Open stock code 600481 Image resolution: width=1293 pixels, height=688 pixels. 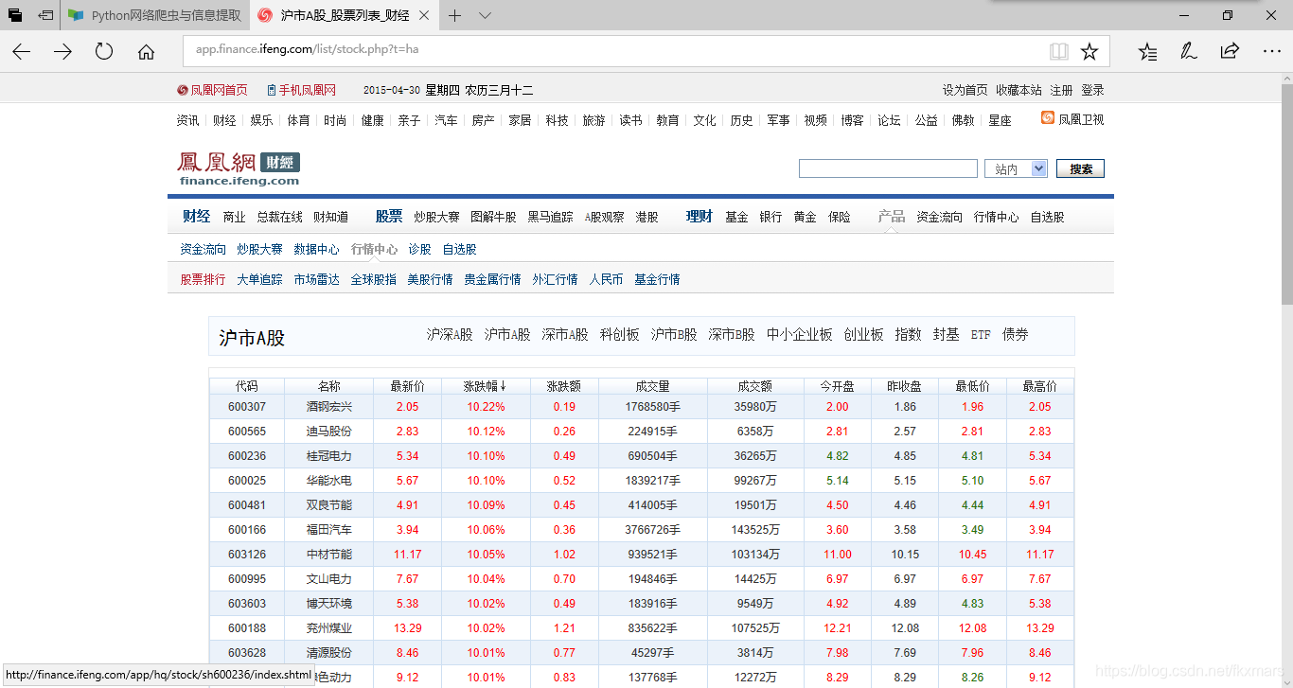coord(247,504)
